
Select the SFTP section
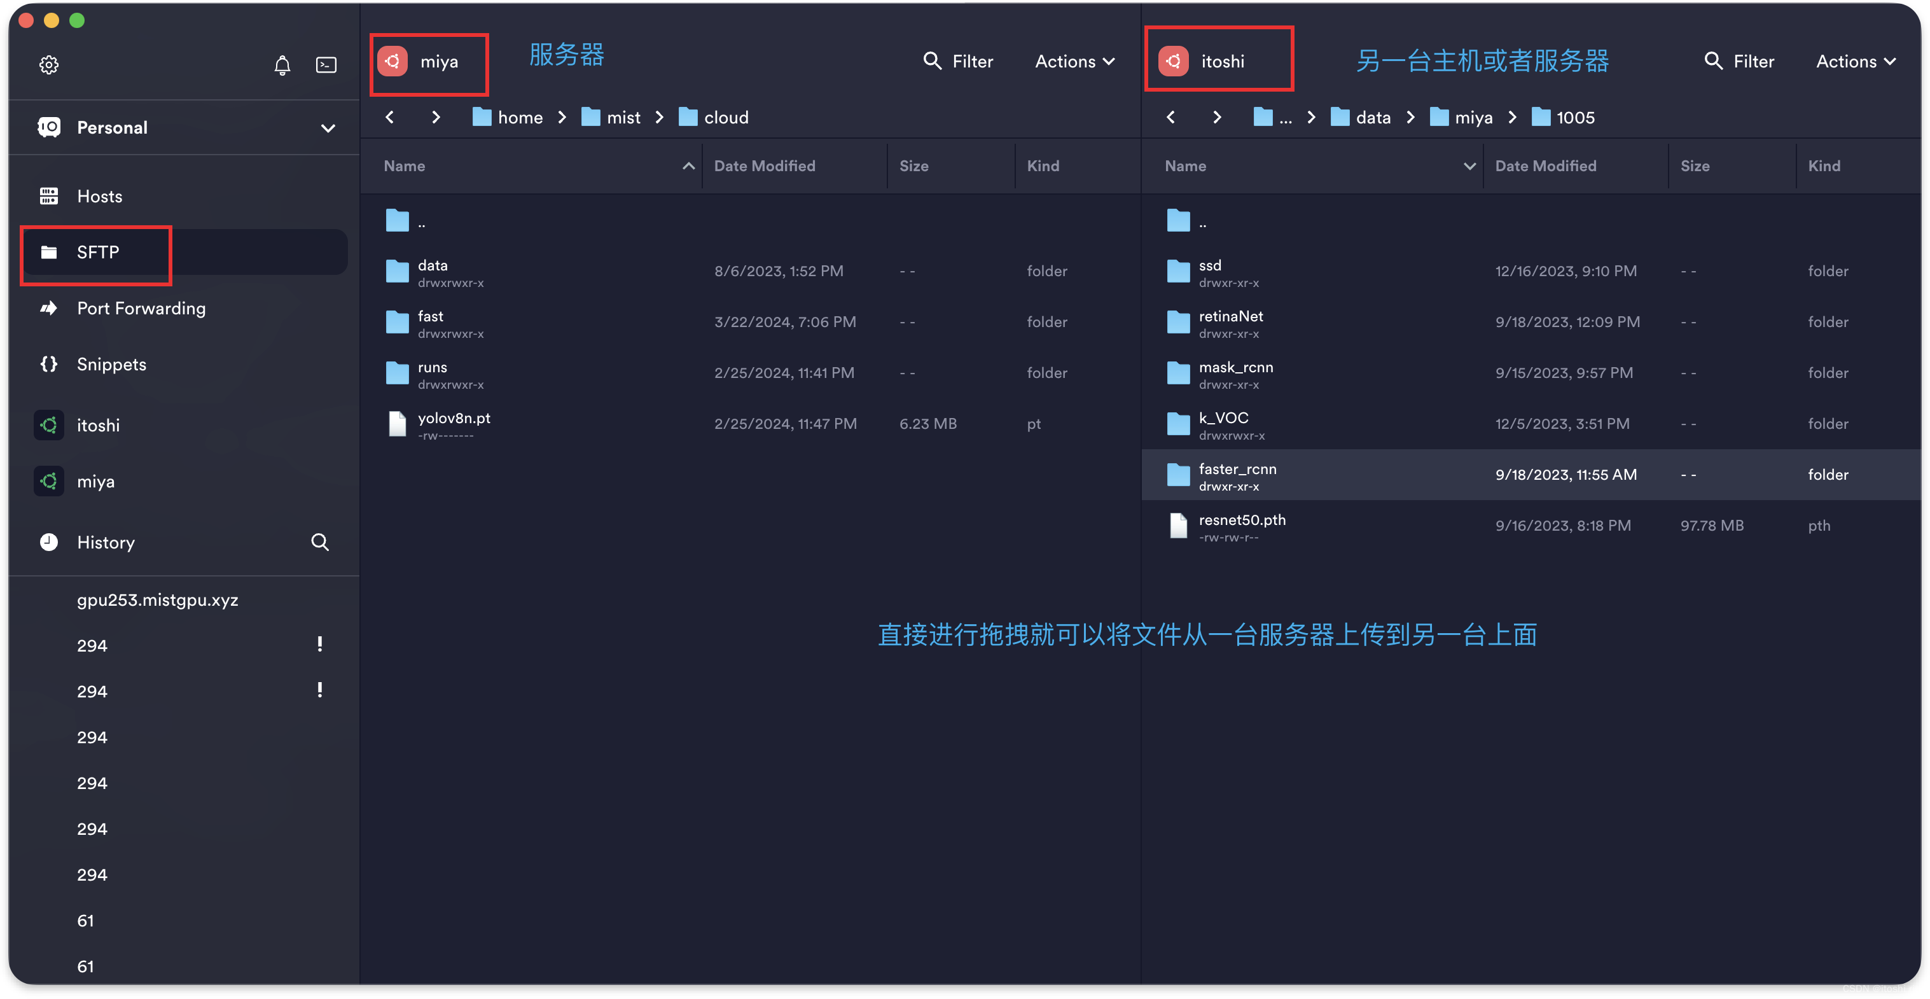point(184,253)
